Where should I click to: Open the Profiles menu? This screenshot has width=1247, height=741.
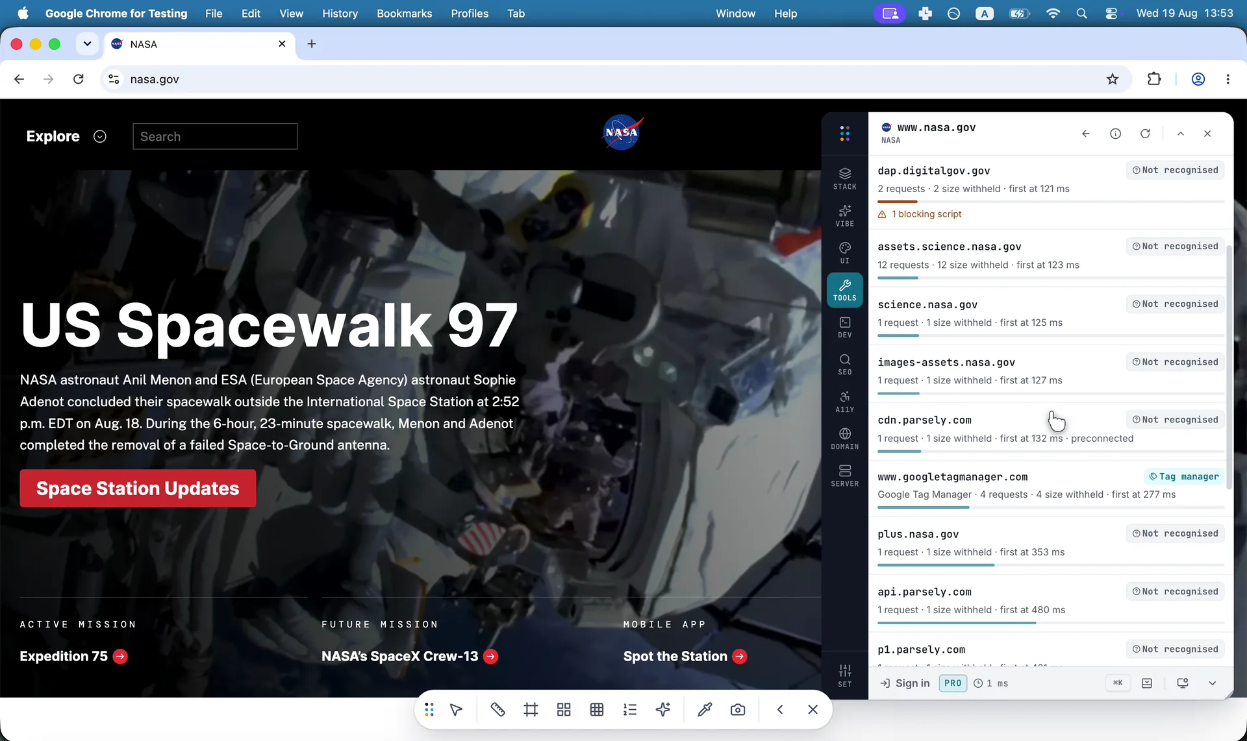click(470, 14)
